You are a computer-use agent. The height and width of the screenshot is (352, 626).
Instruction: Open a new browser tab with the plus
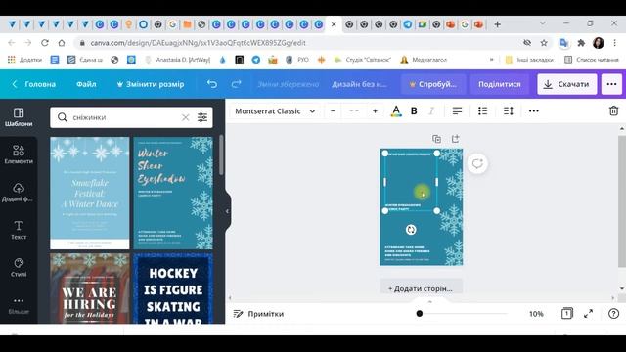pyautogui.click(x=498, y=24)
